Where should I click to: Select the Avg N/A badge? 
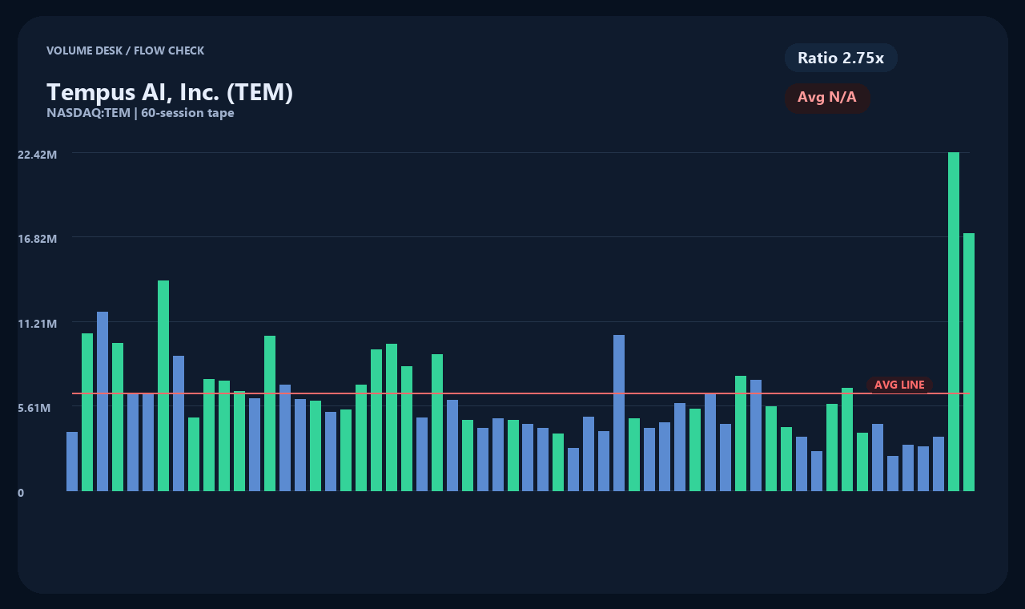click(x=827, y=98)
